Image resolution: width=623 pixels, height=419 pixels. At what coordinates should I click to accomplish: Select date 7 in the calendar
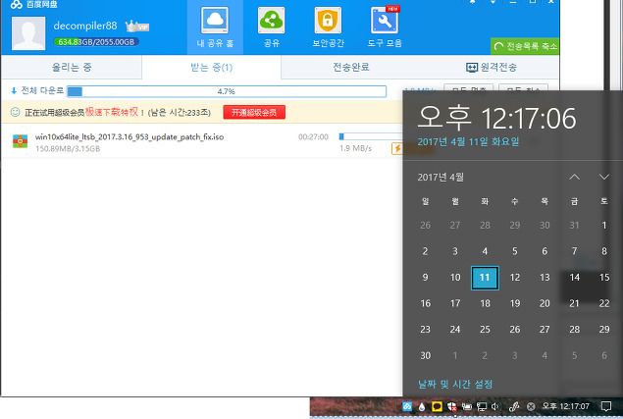(x=574, y=251)
